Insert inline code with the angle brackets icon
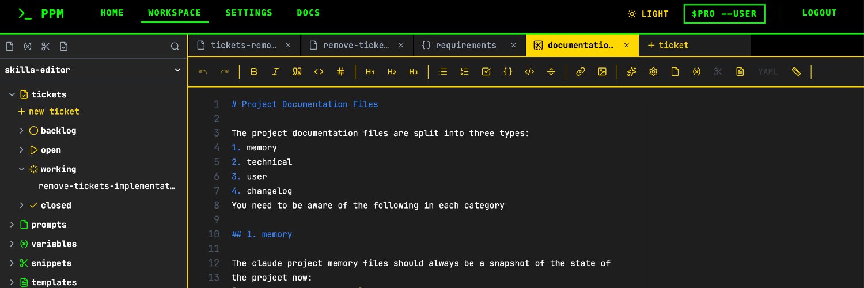 [x=319, y=72]
